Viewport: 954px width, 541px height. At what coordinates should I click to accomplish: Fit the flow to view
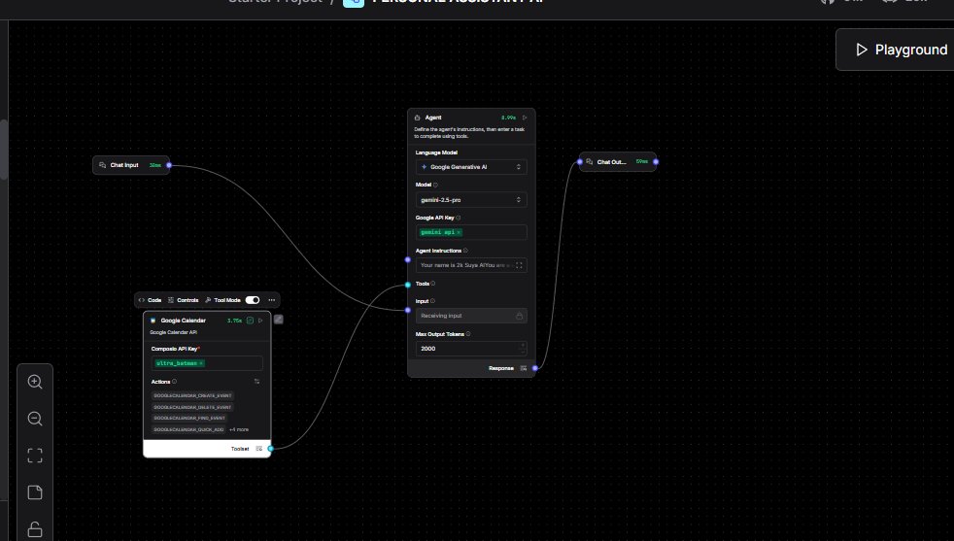click(35, 456)
